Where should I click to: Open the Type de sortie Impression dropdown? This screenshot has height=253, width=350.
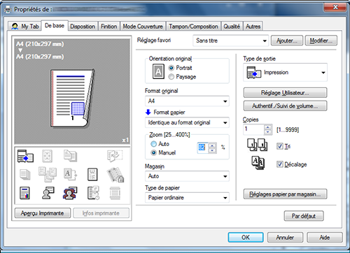pyautogui.click(x=285, y=73)
